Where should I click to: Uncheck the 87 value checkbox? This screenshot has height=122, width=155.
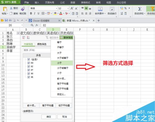point(29,70)
